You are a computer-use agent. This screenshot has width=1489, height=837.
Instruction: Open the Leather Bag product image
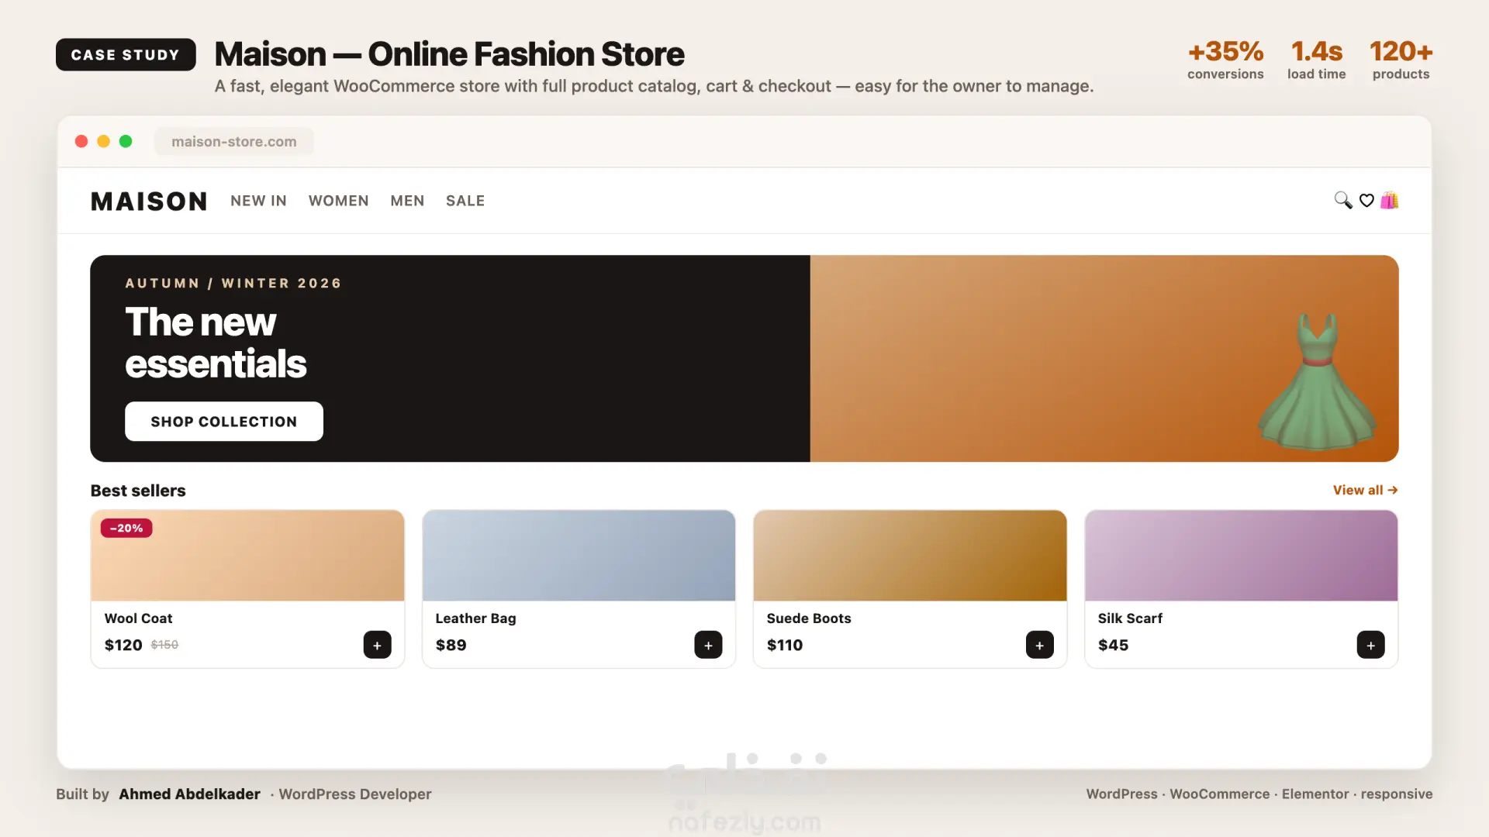[x=579, y=556]
